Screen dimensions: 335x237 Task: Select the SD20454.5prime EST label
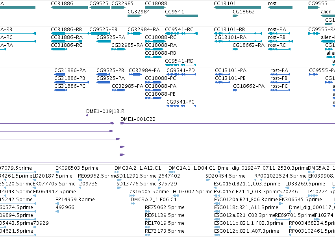[x=226, y=176]
